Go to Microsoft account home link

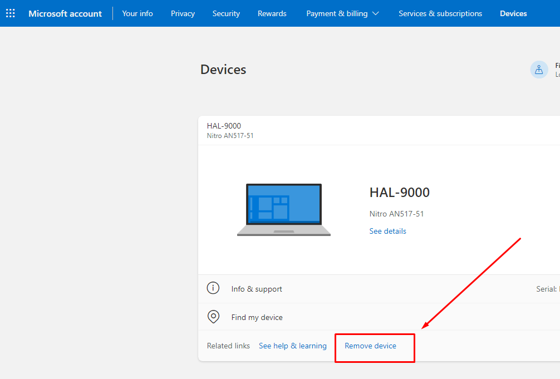point(65,13)
